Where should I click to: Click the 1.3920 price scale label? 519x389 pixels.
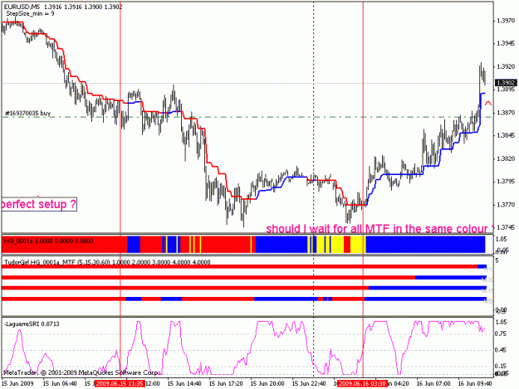(x=506, y=66)
